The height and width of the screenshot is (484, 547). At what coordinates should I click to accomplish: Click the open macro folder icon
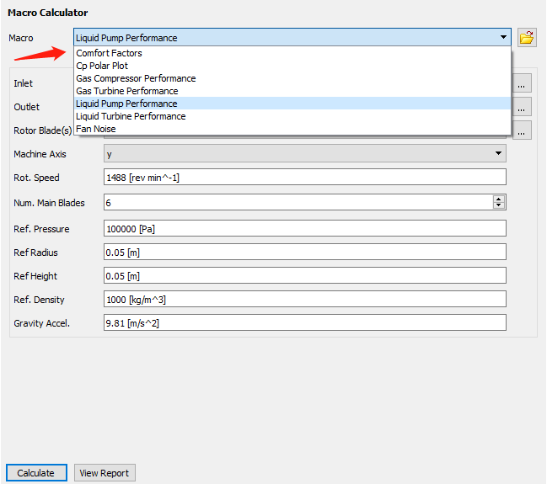coord(527,37)
